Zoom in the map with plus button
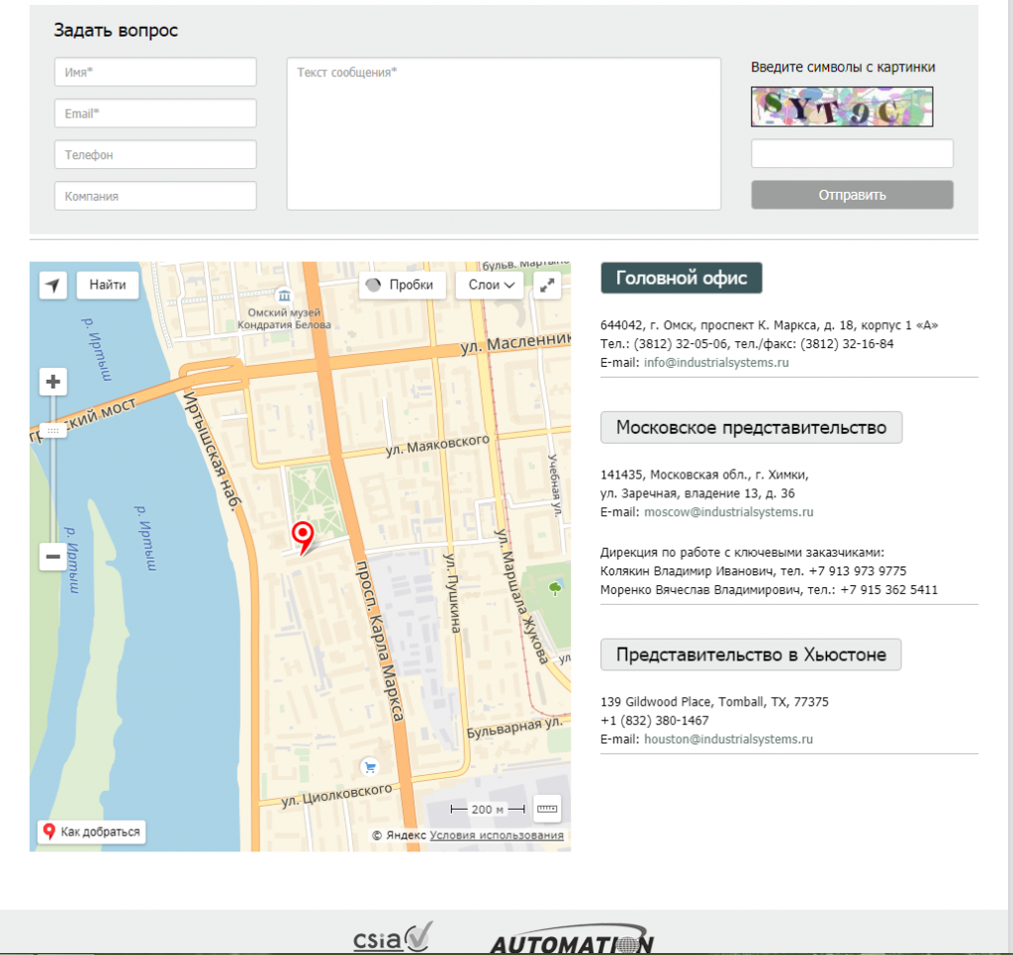 point(53,382)
